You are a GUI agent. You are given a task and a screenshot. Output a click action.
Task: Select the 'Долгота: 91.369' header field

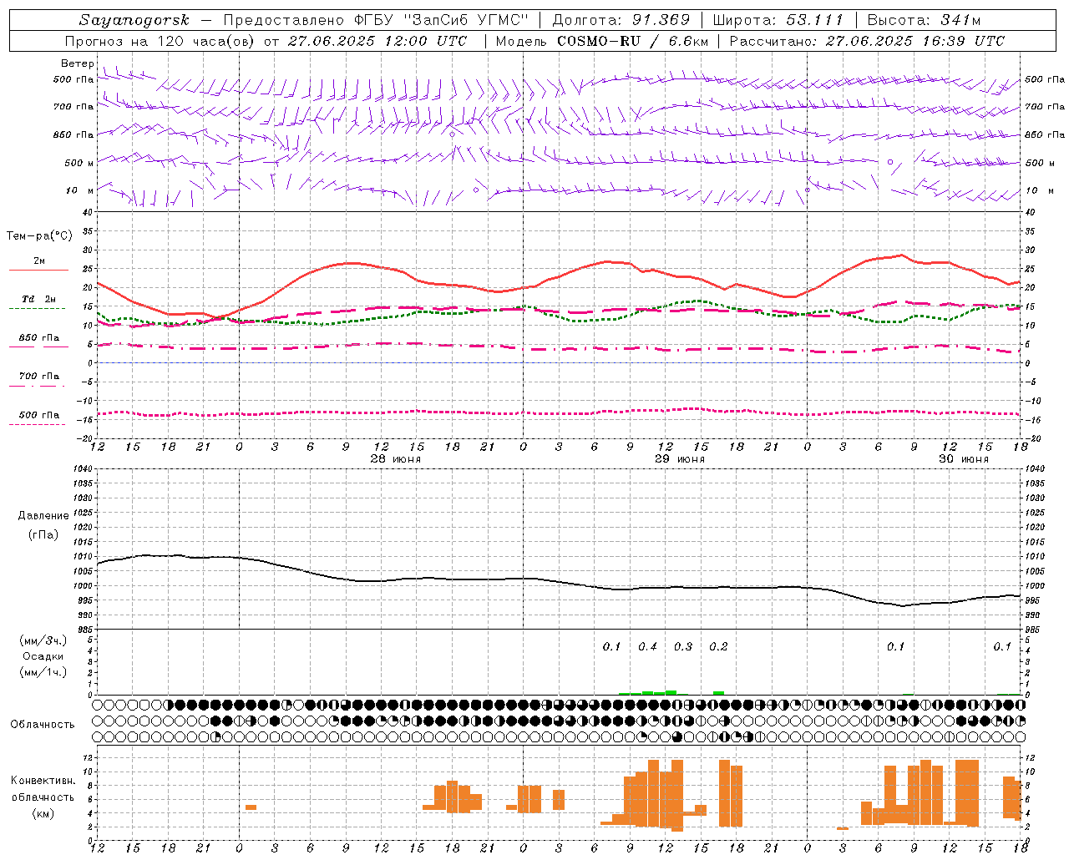click(x=621, y=20)
